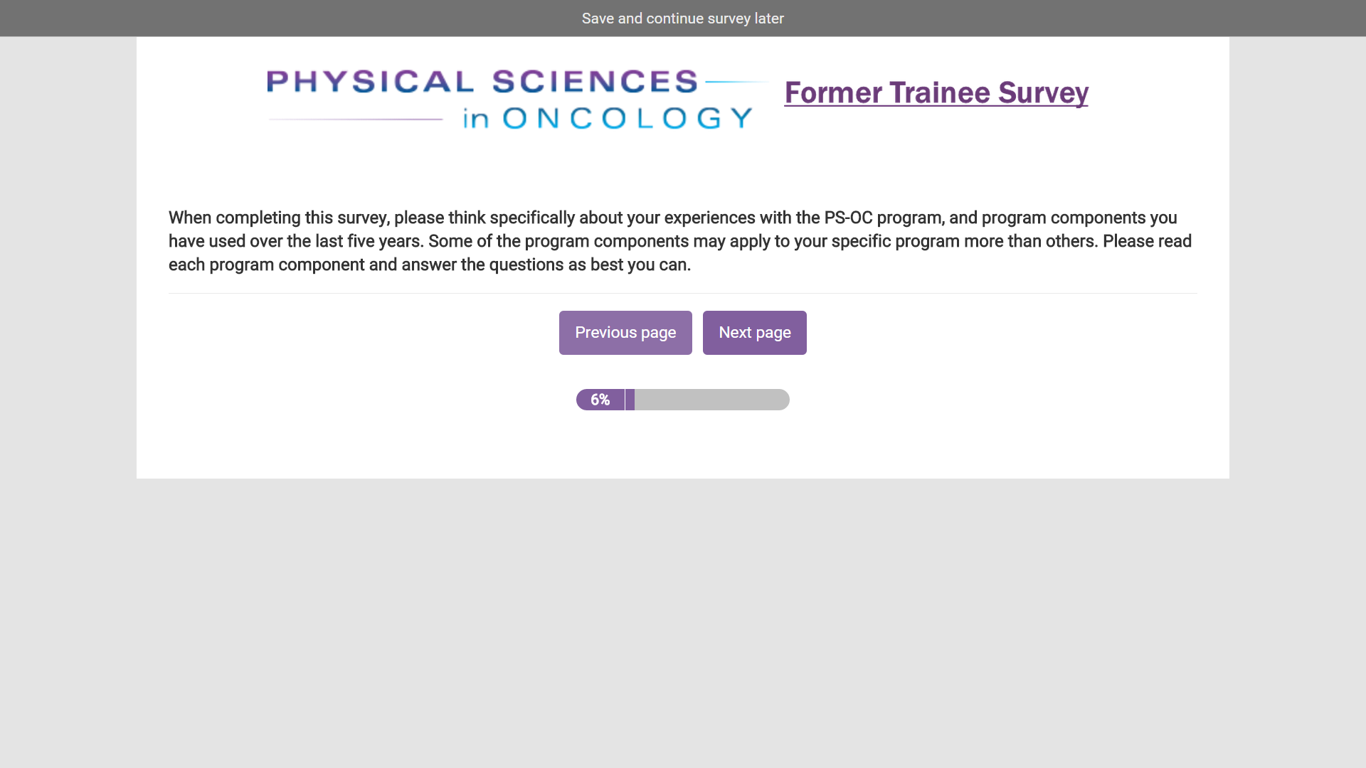Click the PHYSICAL SCIENCES text in the logo
The image size is (1366, 768).
pos(482,82)
